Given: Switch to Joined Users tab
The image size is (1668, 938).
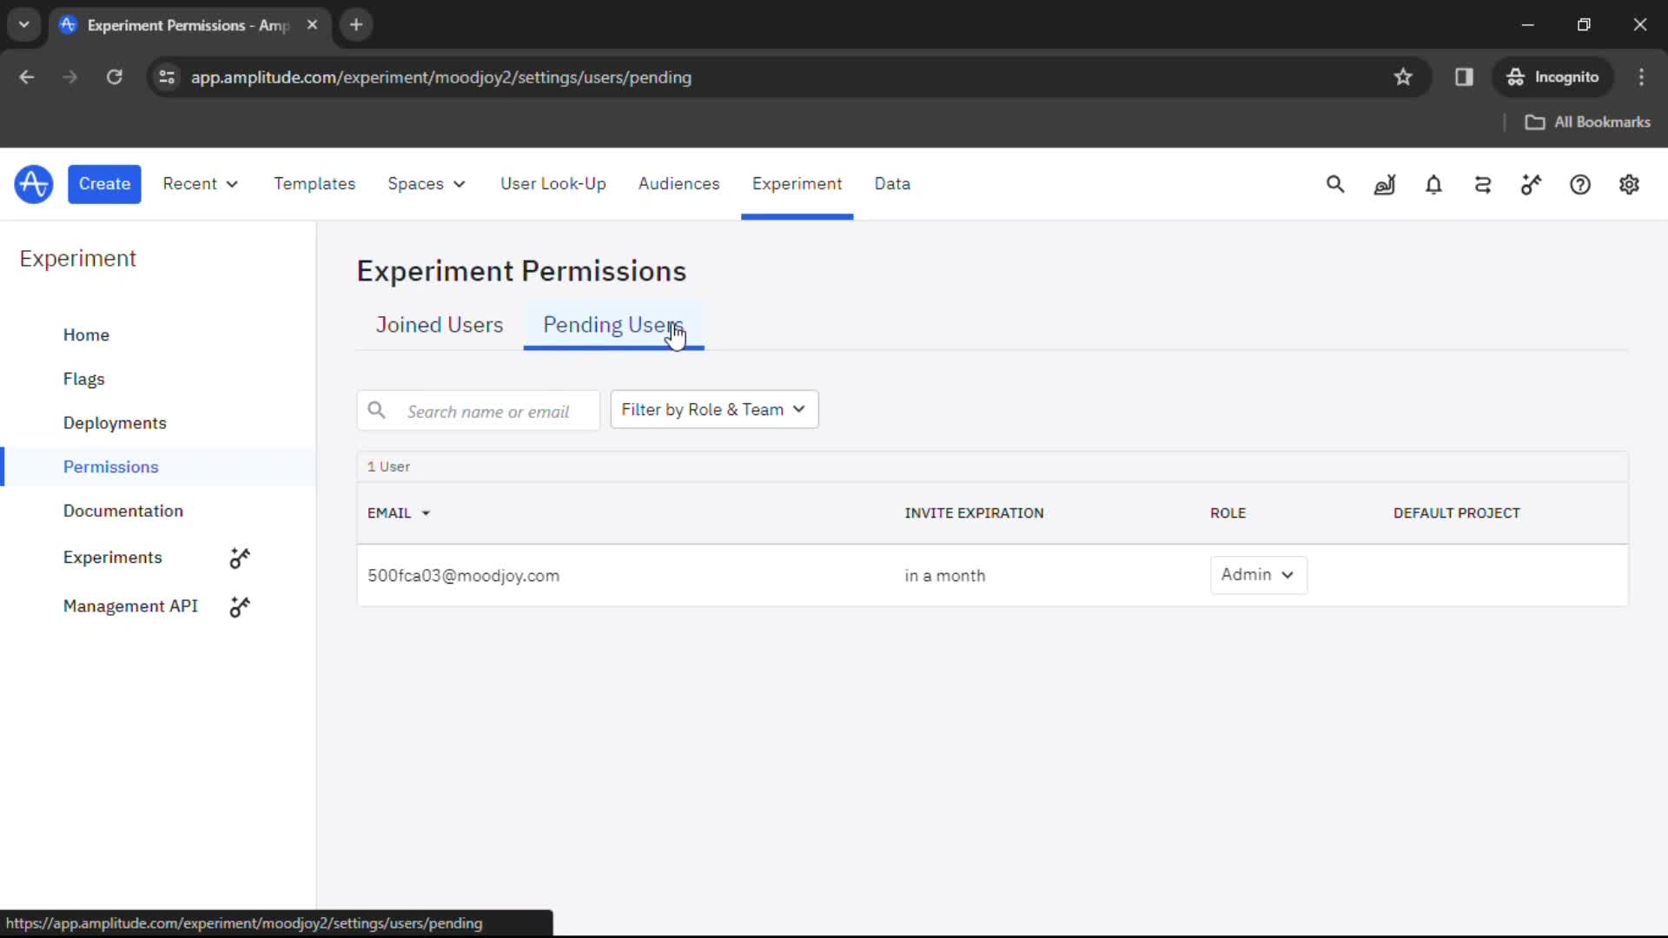Looking at the screenshot, I should click(x=440, y=325).
